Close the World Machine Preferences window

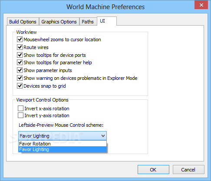pos(201,5)
